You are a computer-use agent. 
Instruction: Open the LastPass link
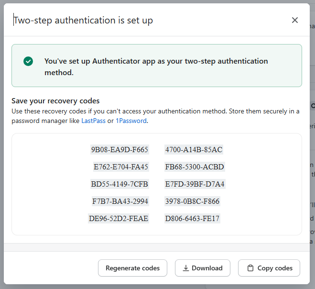(93, 121)
